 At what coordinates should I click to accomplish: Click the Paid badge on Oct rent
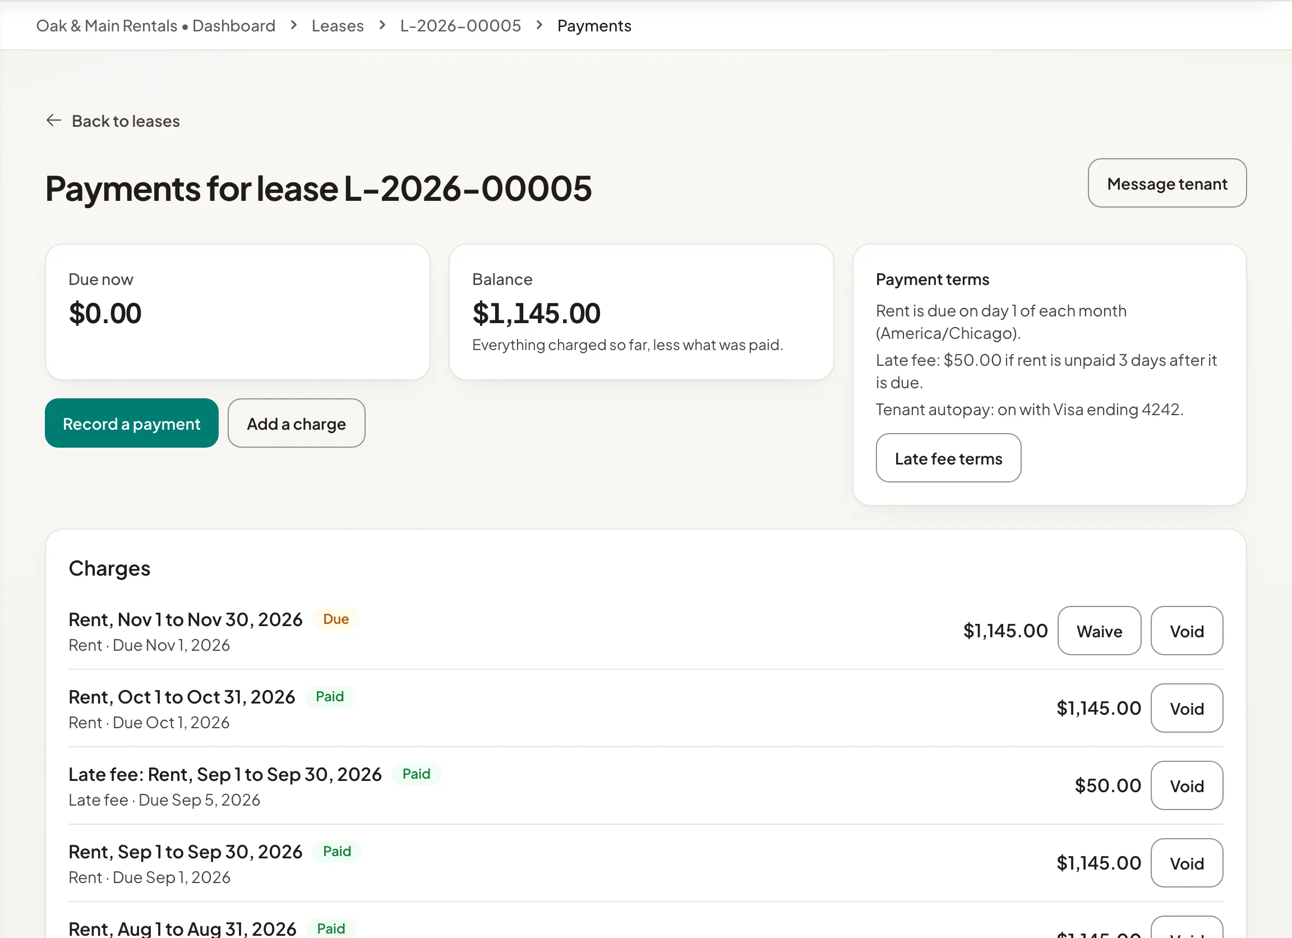click(330, 697)
